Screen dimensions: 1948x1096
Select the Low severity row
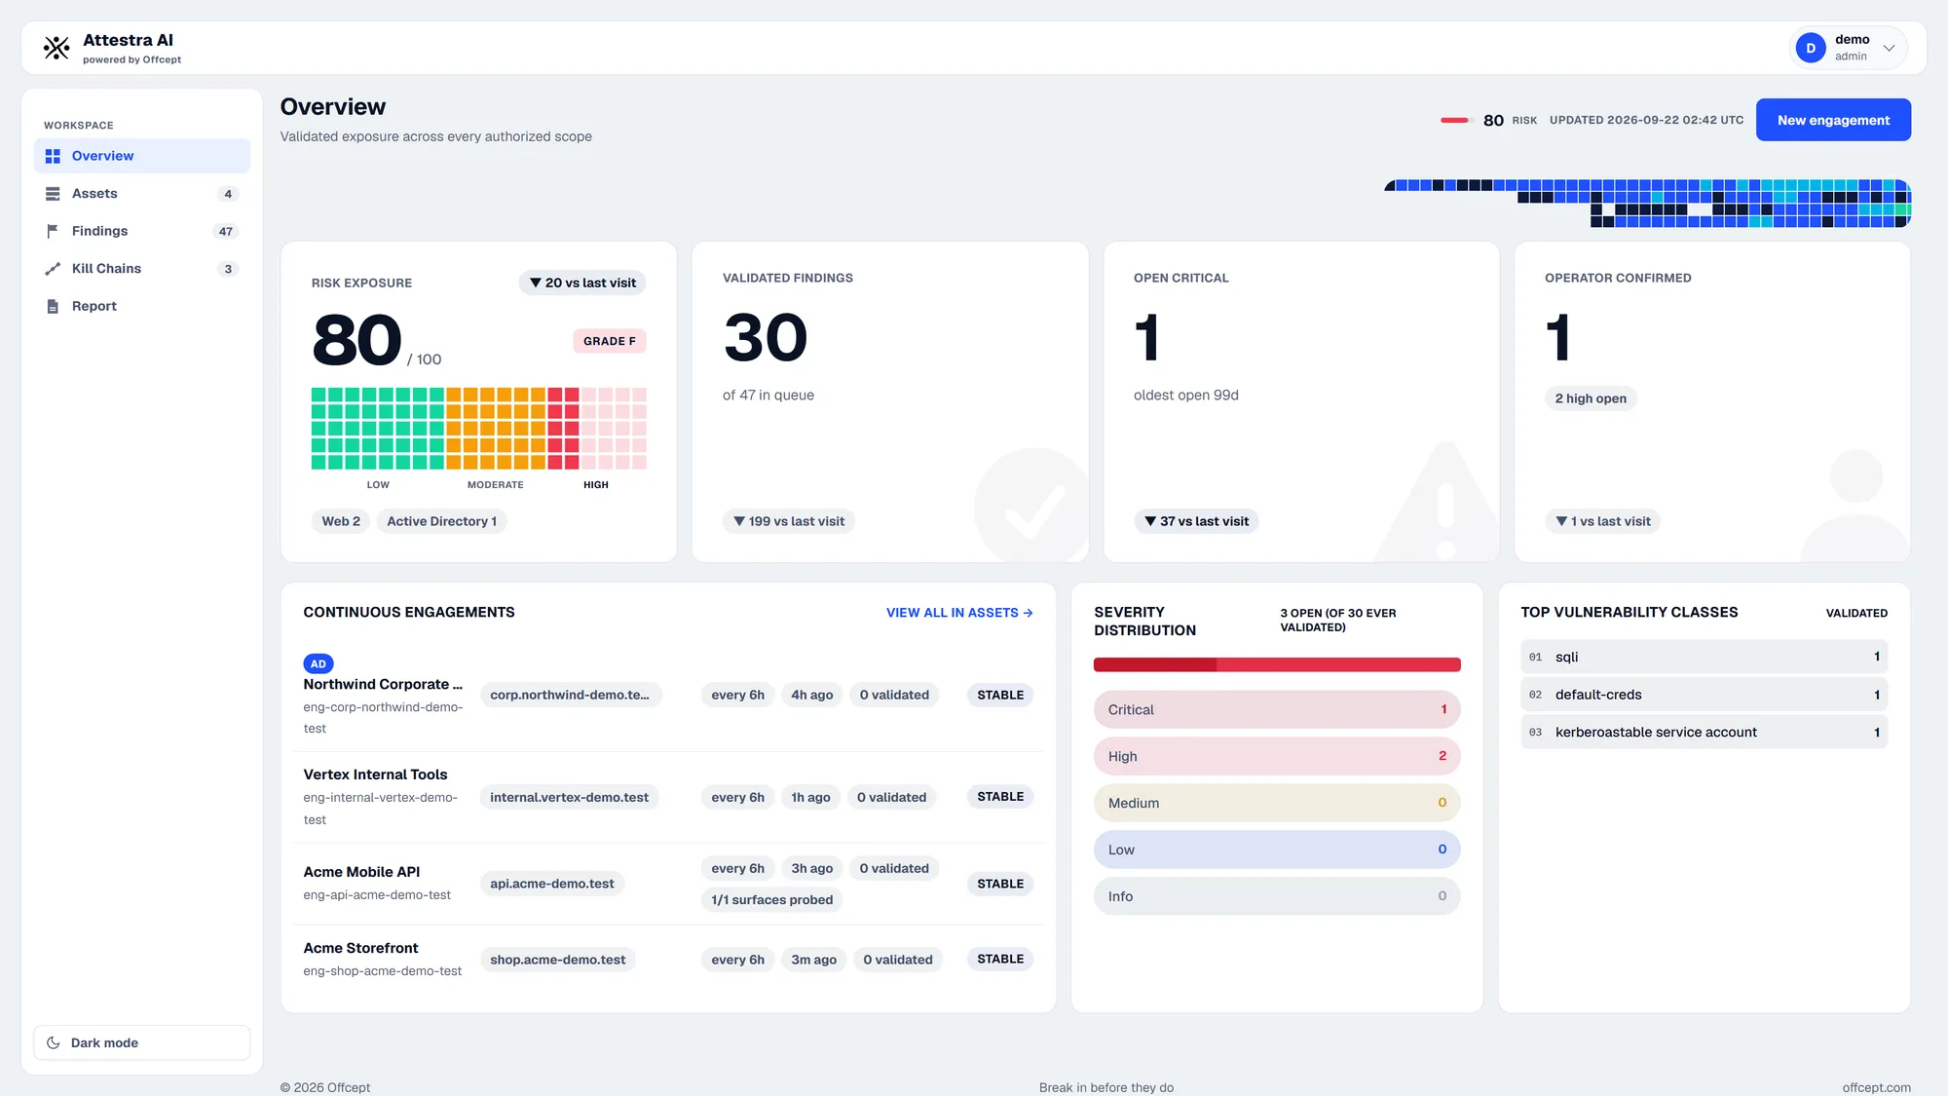click(x=1277, y=850)
